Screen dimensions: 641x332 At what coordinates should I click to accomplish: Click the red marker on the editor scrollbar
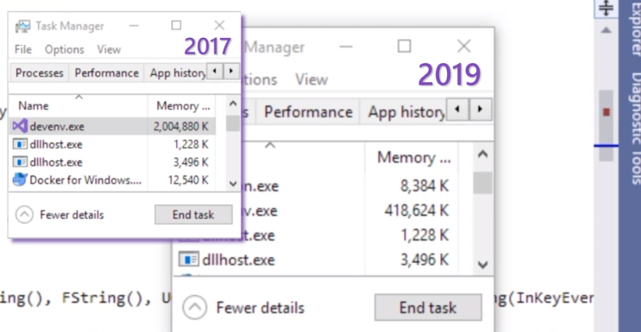click(x=606, y=111)
